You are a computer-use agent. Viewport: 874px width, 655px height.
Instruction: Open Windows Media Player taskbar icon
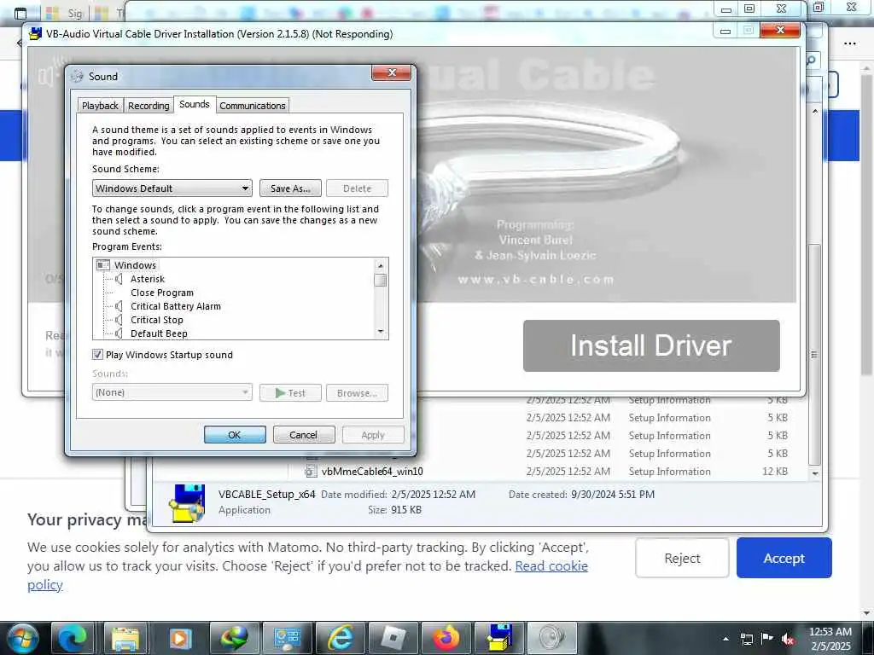(x=180, y=638)
